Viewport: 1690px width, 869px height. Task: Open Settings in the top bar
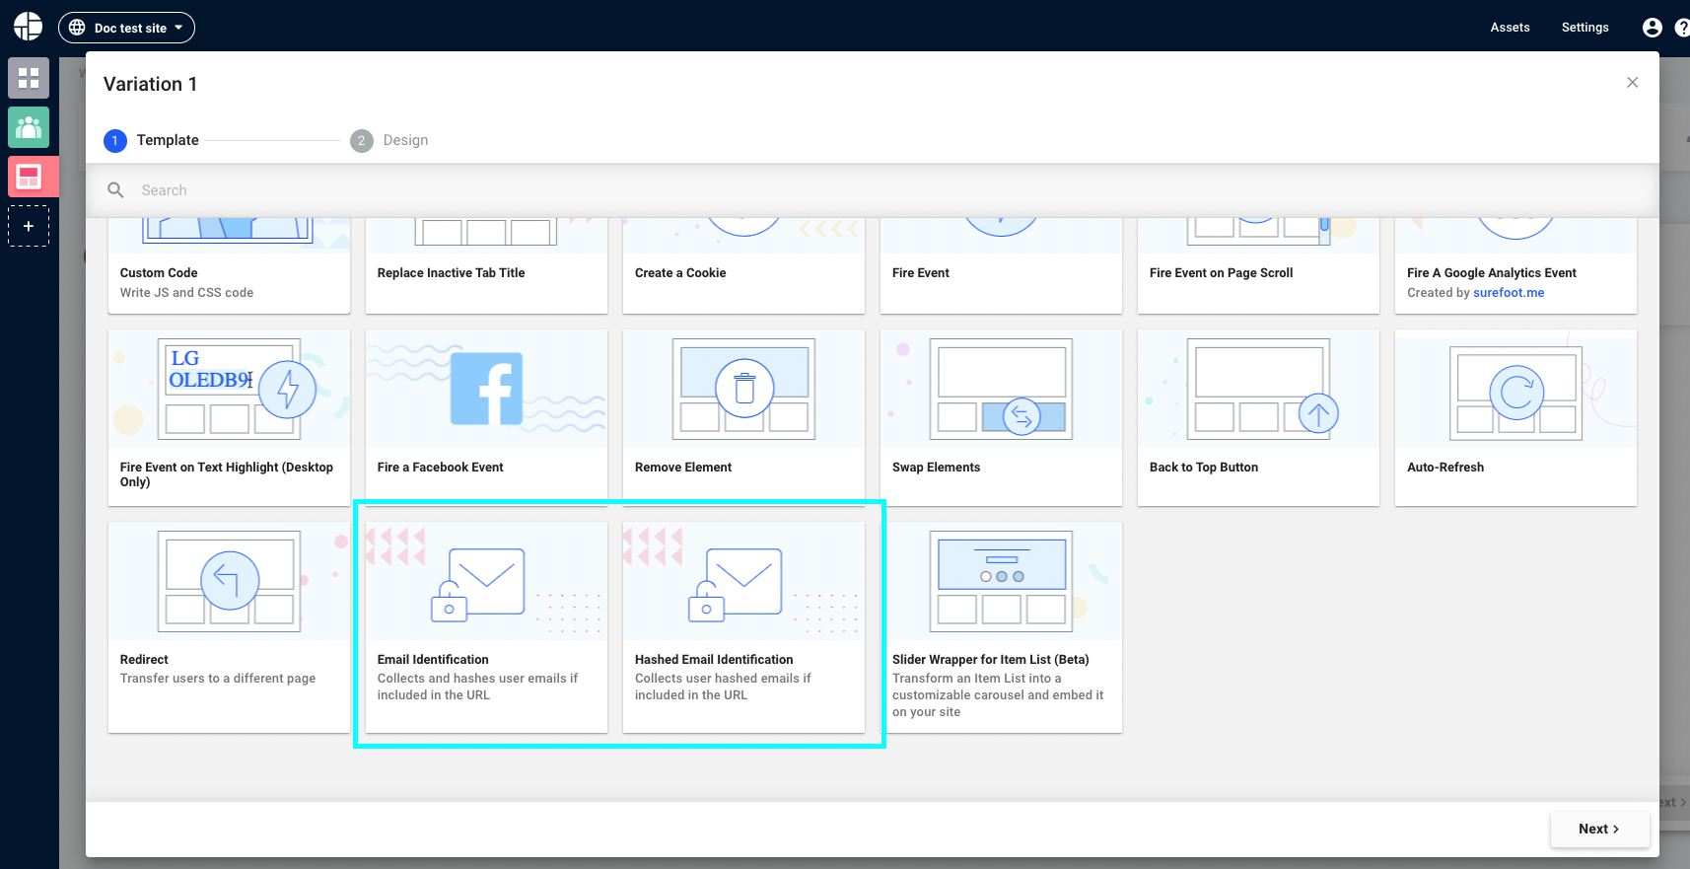click(1584, 28)
